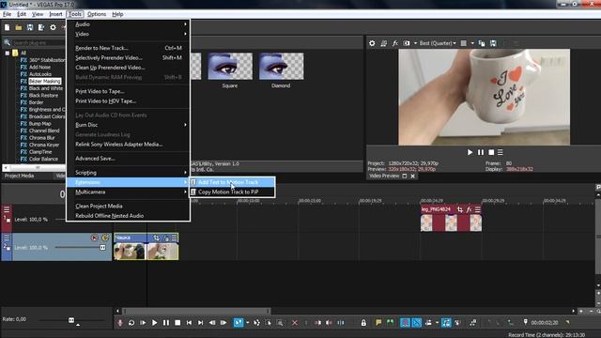Click the Record microphone button in the transport bar
Viewport: 601px width, 338px height.
pyautogui.click(x=120, y=323)
